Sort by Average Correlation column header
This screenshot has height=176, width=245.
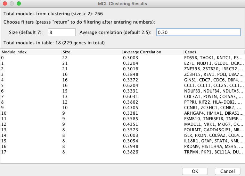pyautogui.click(x=153, y=52)
